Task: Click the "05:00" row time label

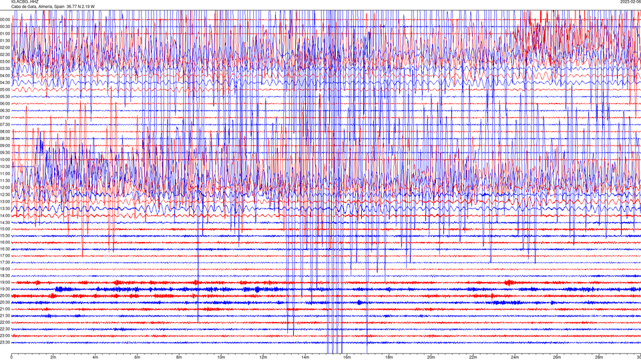Action: click(5, 89)
